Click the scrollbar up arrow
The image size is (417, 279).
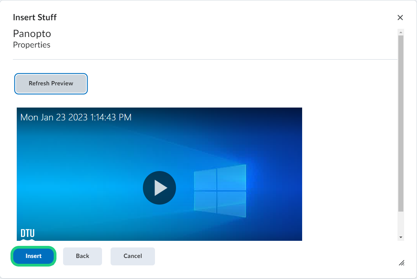pyautogui.click(x=401, y=32)
